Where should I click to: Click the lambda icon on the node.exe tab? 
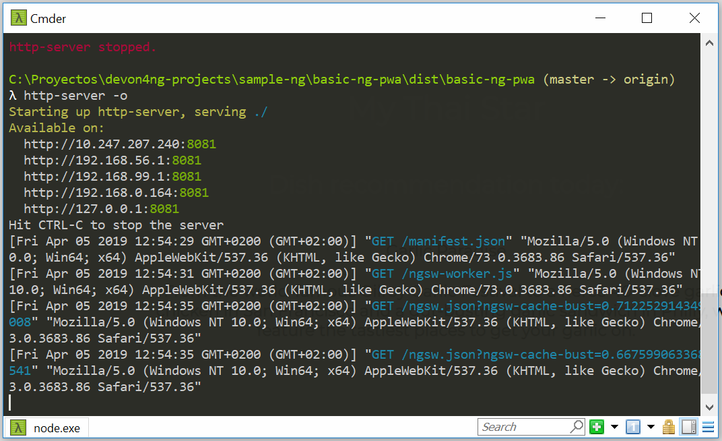[18, 427]
